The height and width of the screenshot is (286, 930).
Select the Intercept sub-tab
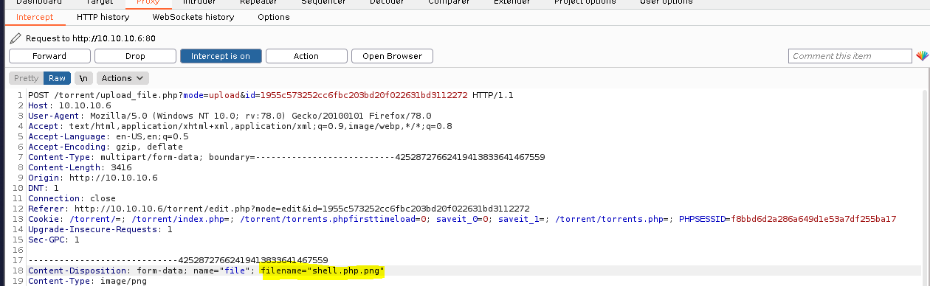[x=34, y=17]
